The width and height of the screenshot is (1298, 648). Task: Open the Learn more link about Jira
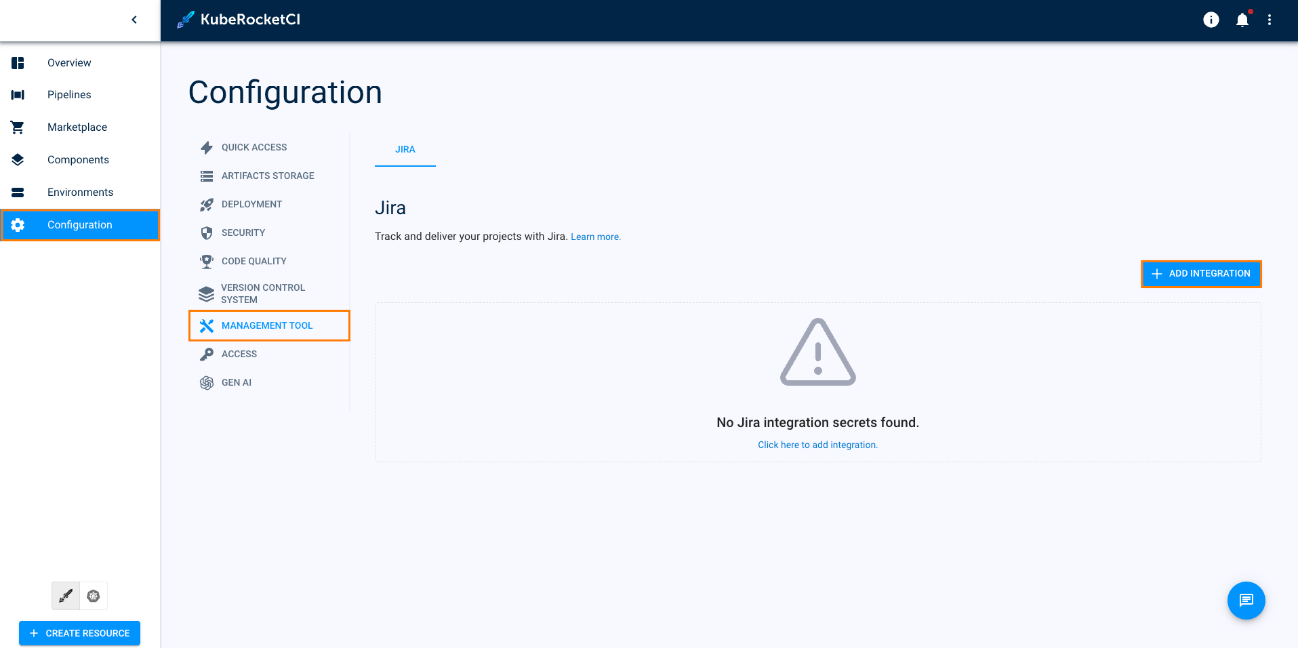pyautogui.click(x=595, y=236)
